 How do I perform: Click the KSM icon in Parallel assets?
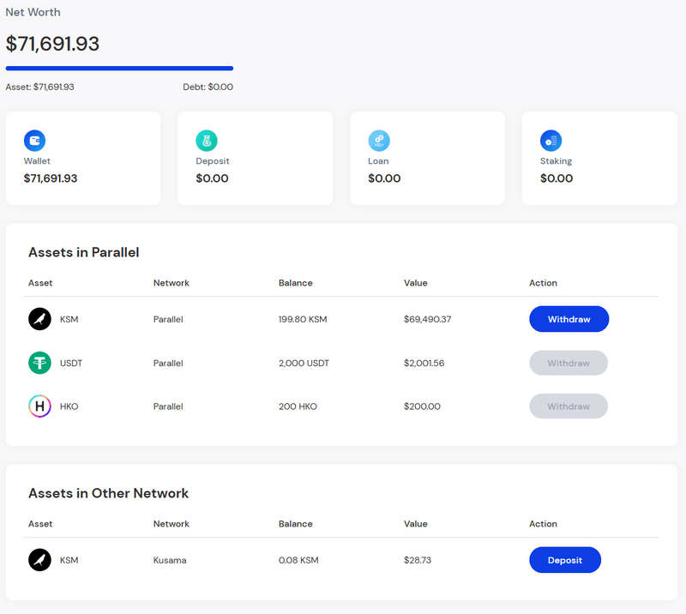coord(39,319)
